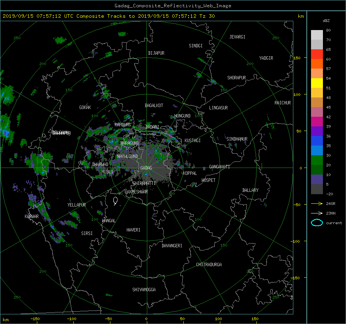Screen dimensions: 346x324
Task: Pick the dark gray bottom swatch in legend
Action: [x=317, y=189]
